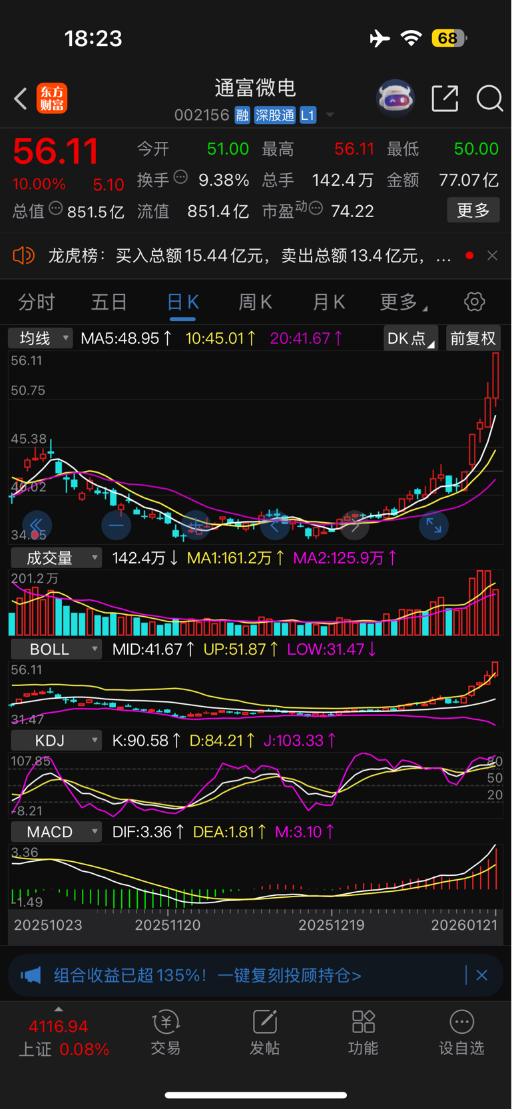Tap the stock code 002156
This screenshot has width=512, height=1109.
(202, 115)
